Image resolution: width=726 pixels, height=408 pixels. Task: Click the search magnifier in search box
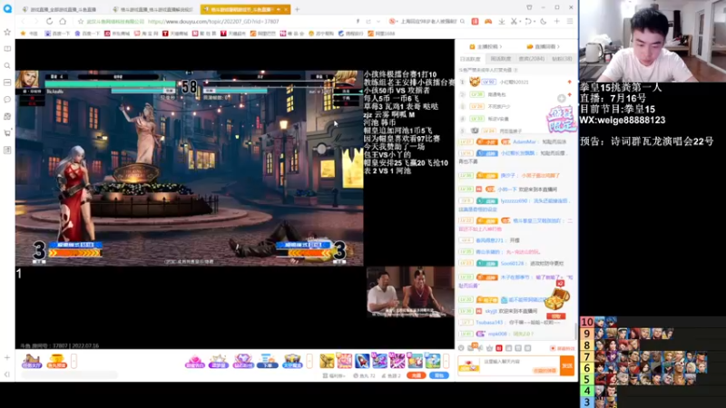click(x=462, y=21)
